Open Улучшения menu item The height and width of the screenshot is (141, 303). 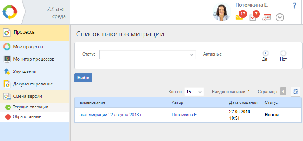click(x=34, y=71)
